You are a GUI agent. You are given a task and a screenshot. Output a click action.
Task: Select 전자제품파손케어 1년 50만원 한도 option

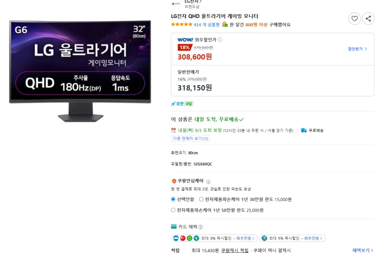click(173, 210)
